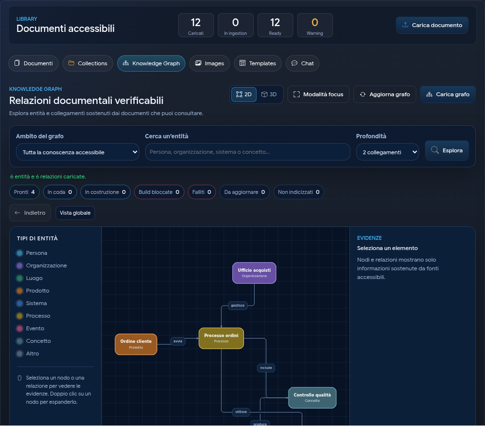Expand the Profondità collegamenti dropdown

[x=388, y=152]
